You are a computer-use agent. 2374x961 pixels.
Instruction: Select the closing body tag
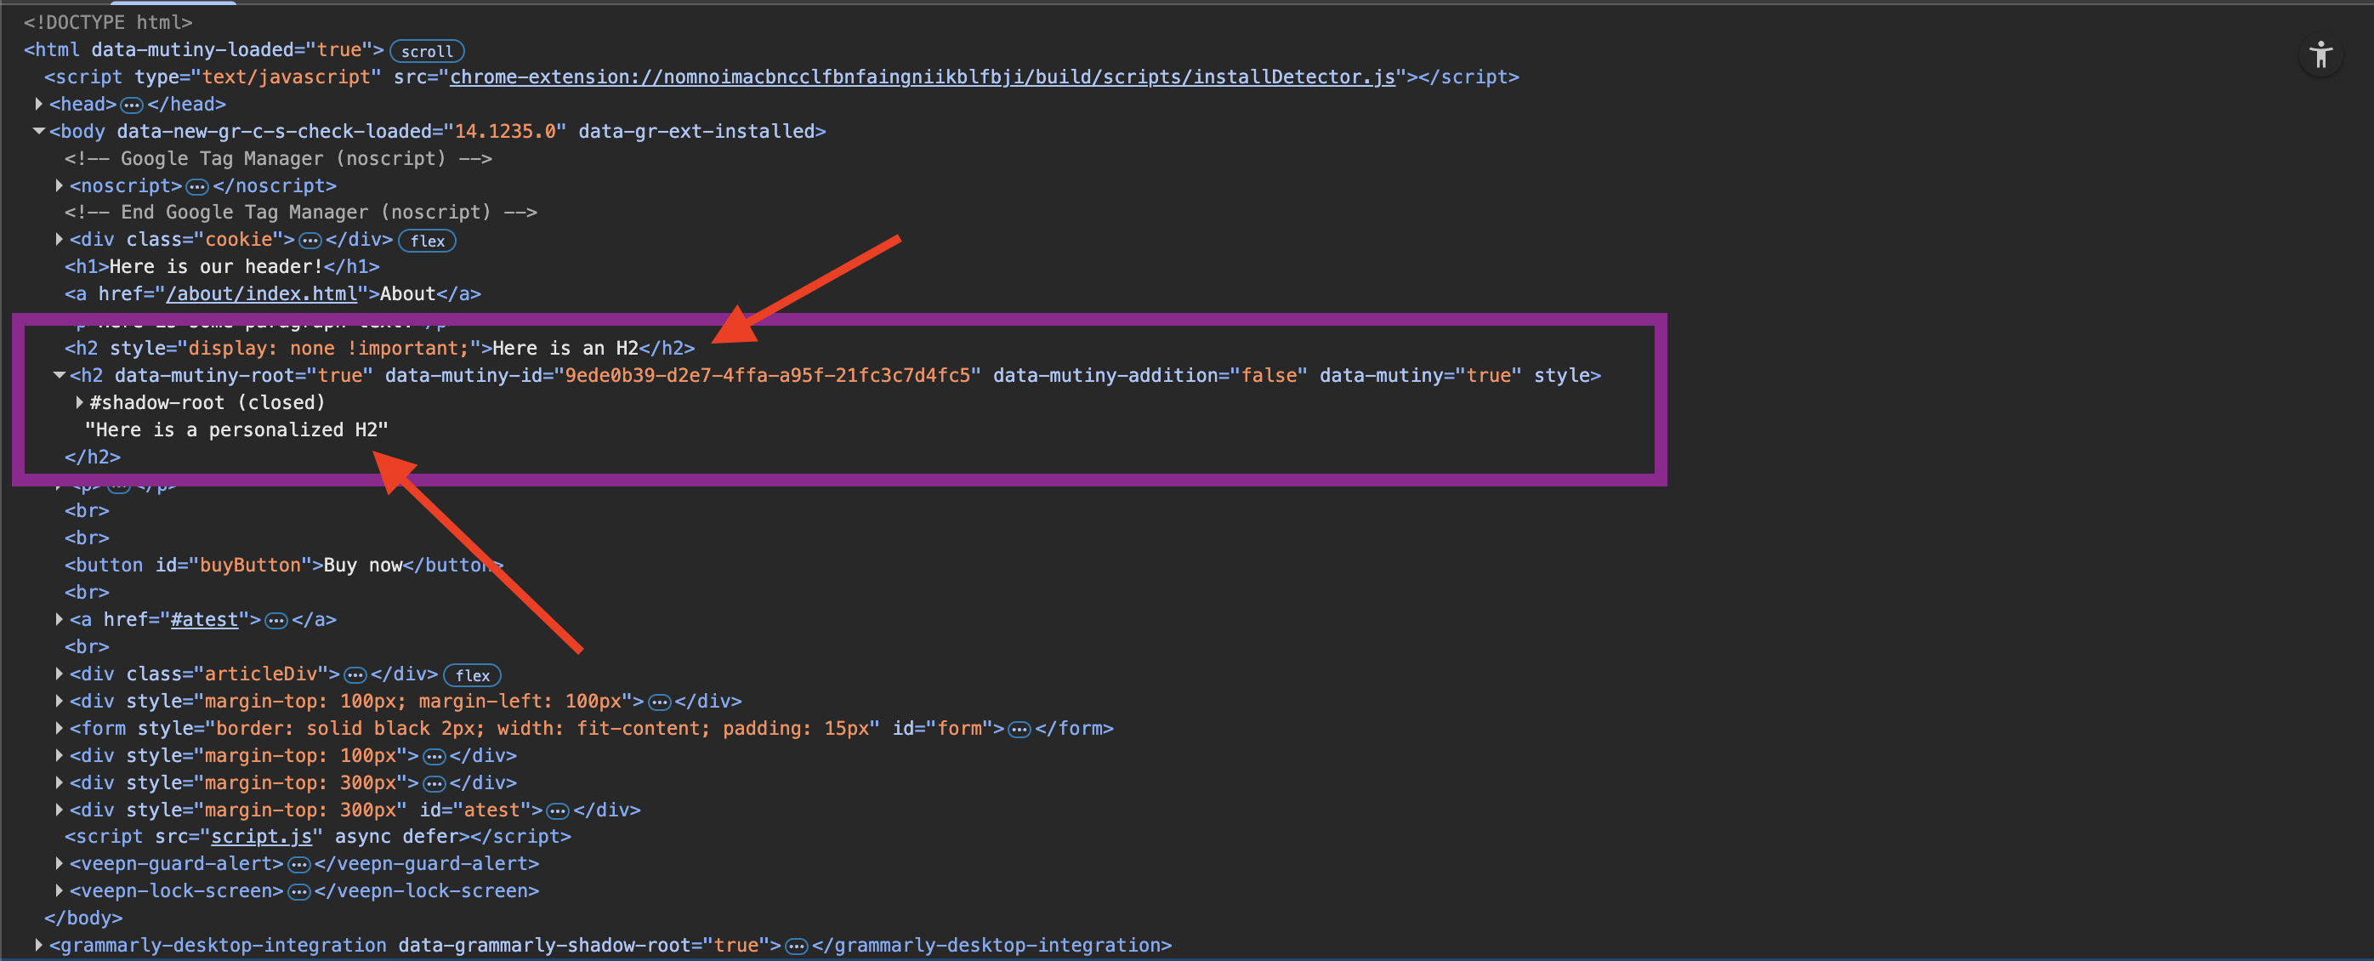pos(83,918)
